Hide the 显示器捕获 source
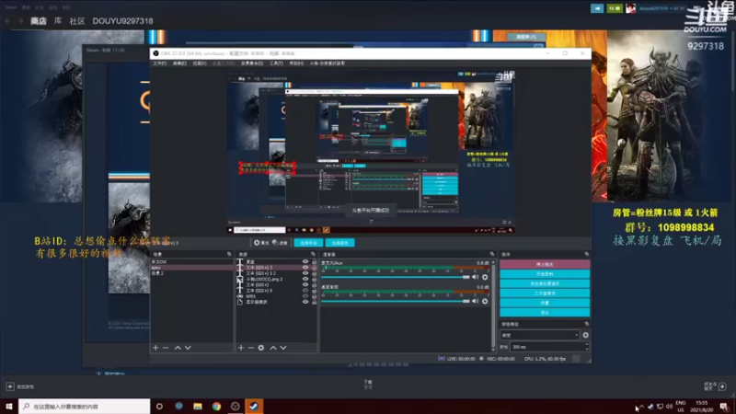 (305, 302)
